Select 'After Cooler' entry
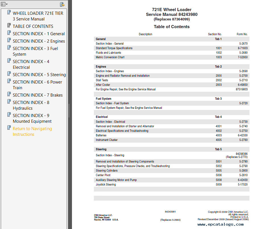Screen dimensions: 258x229 103,85
